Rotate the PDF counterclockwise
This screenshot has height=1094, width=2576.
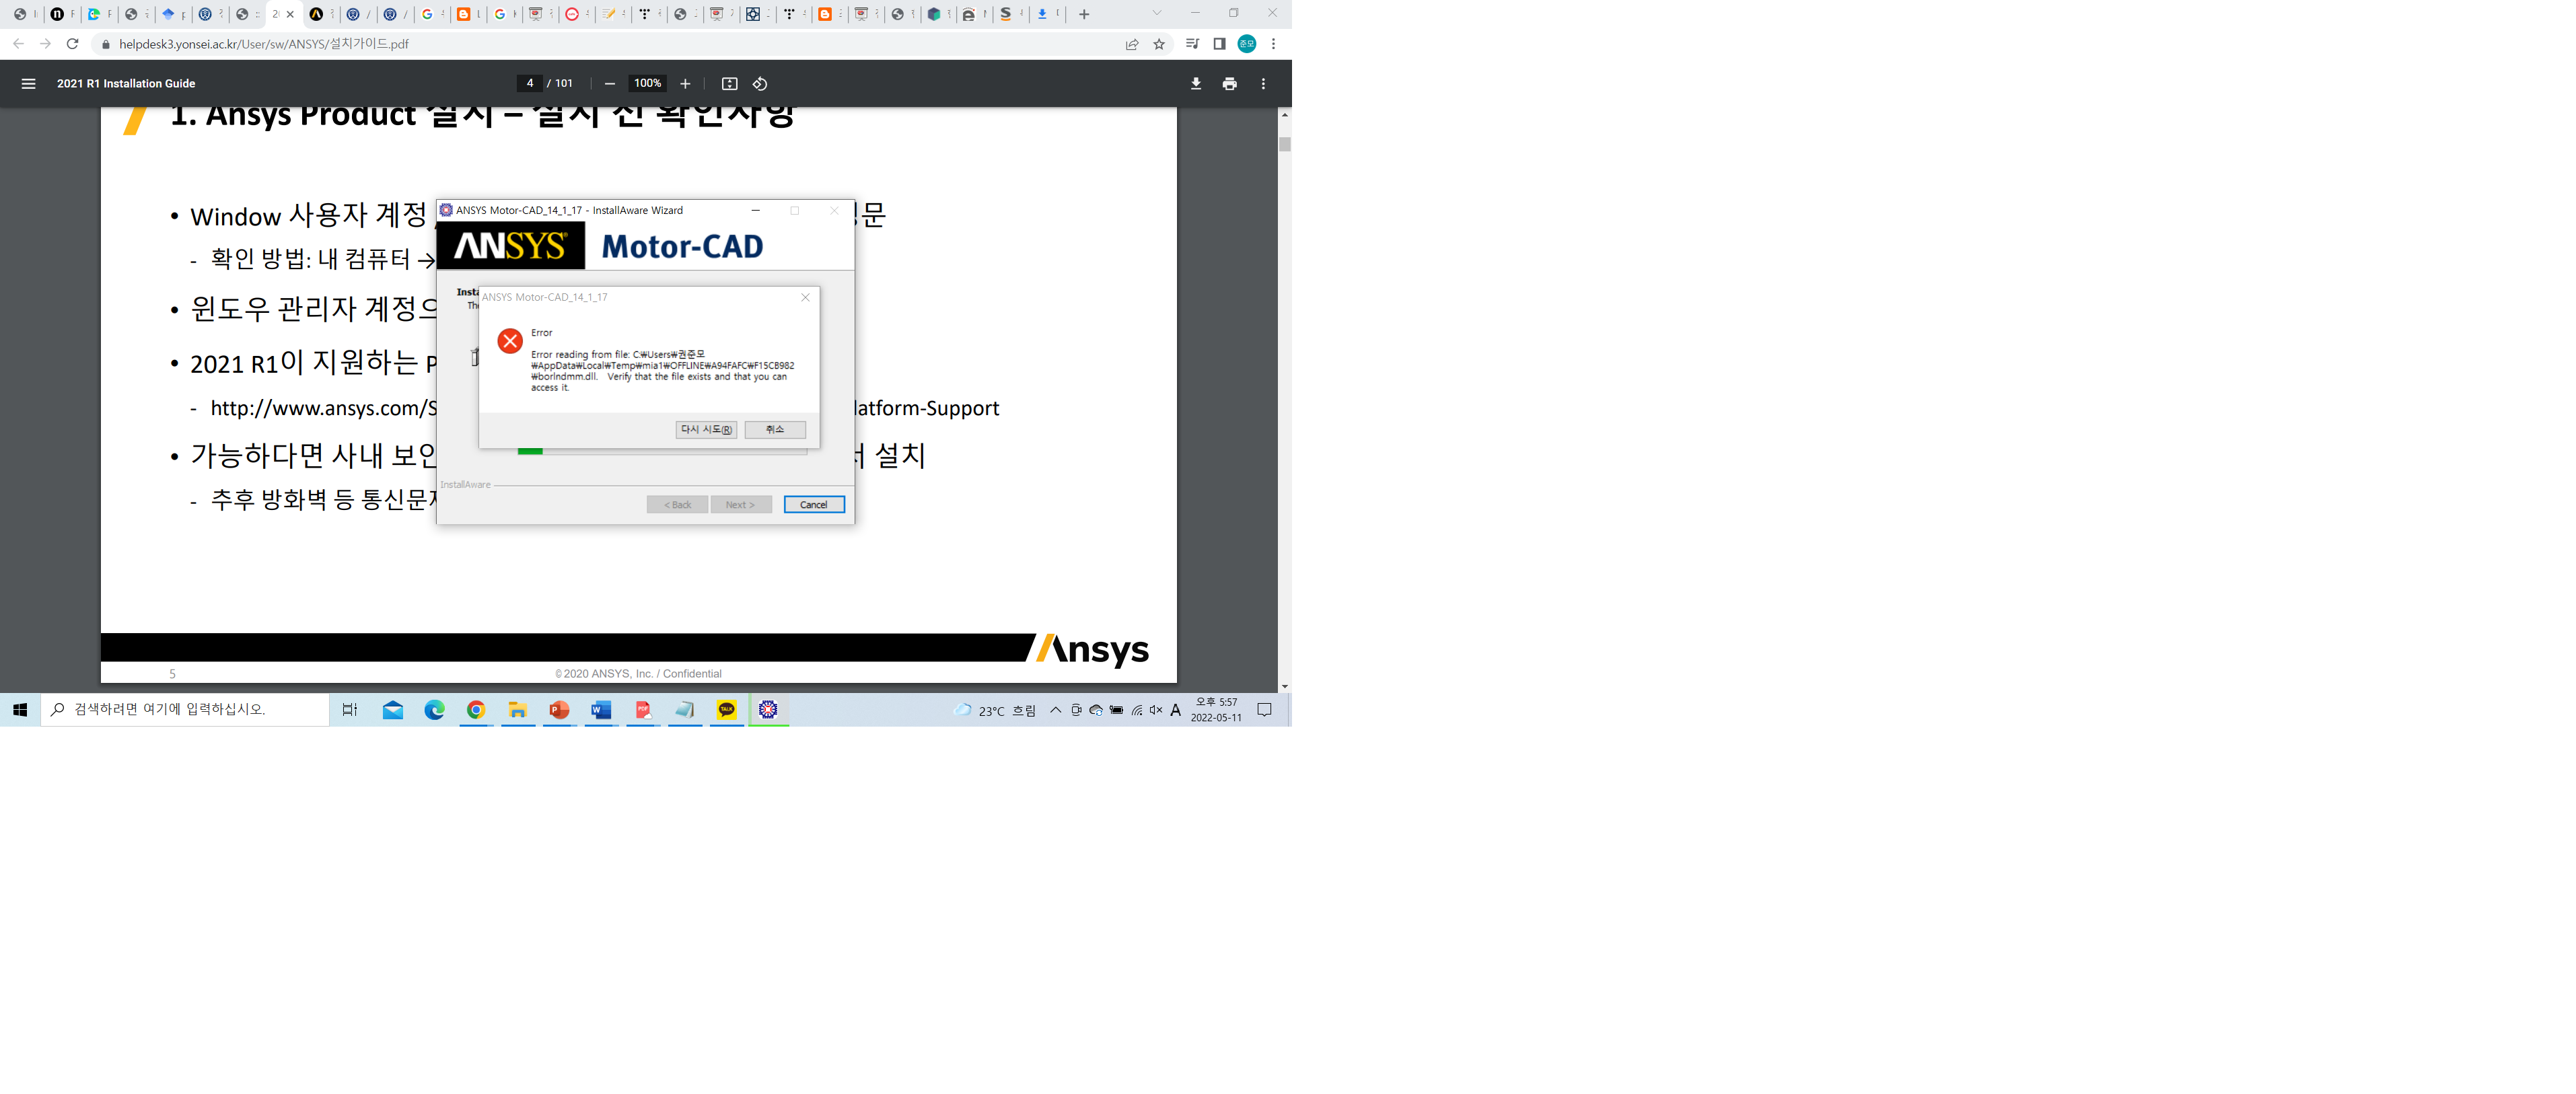click(x=760, y=84)
